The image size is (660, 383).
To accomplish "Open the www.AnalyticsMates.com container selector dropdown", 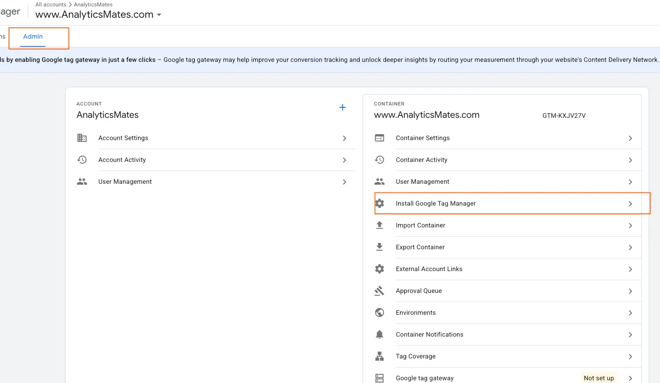I will click(98, 15).
